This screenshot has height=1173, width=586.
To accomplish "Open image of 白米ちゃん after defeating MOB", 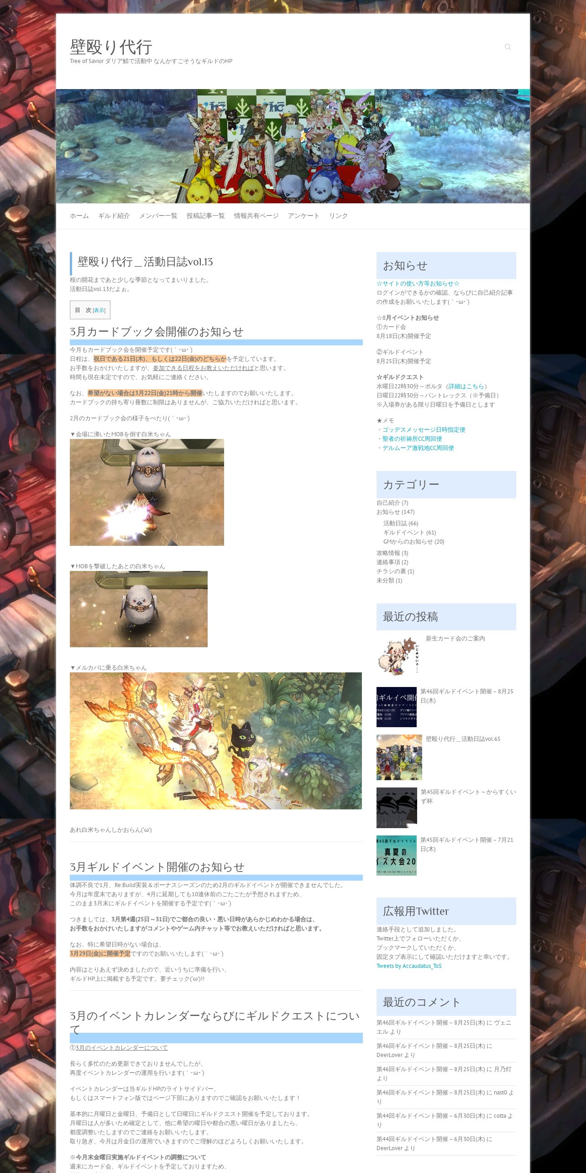I will 139,609.
